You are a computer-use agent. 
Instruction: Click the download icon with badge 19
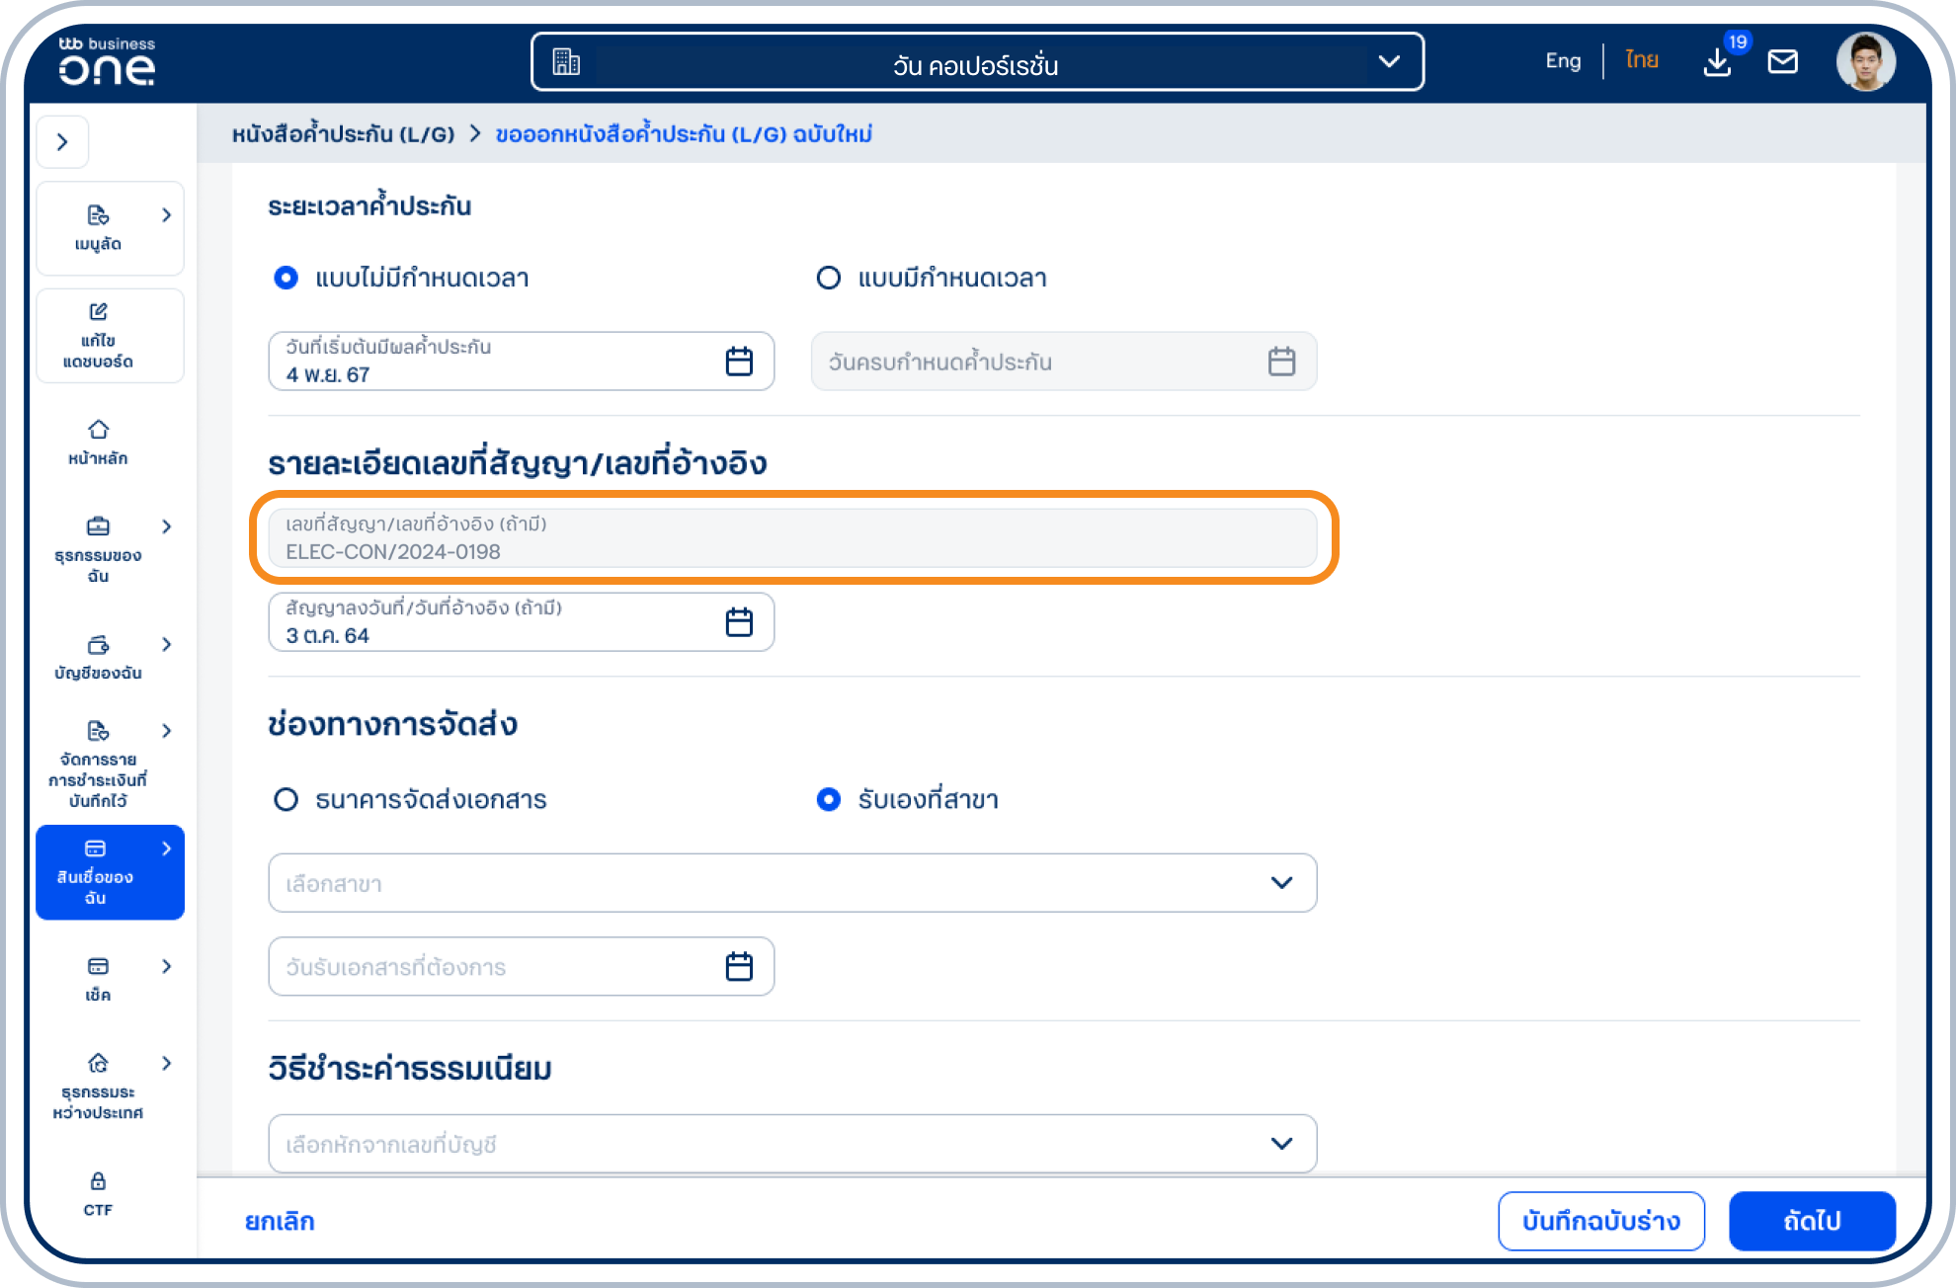(1717, 62)
